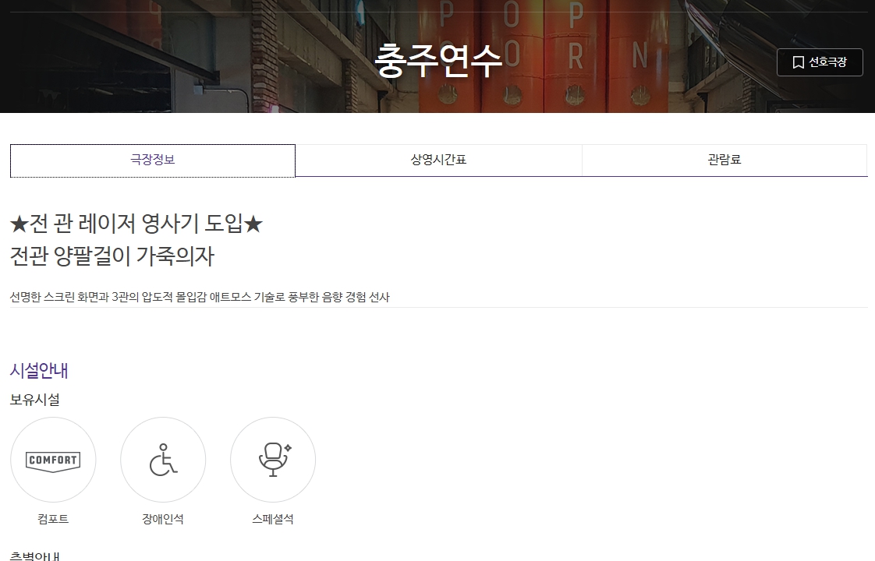Click the 컴포트 label

pyautogui.click(x=53, y=519)
